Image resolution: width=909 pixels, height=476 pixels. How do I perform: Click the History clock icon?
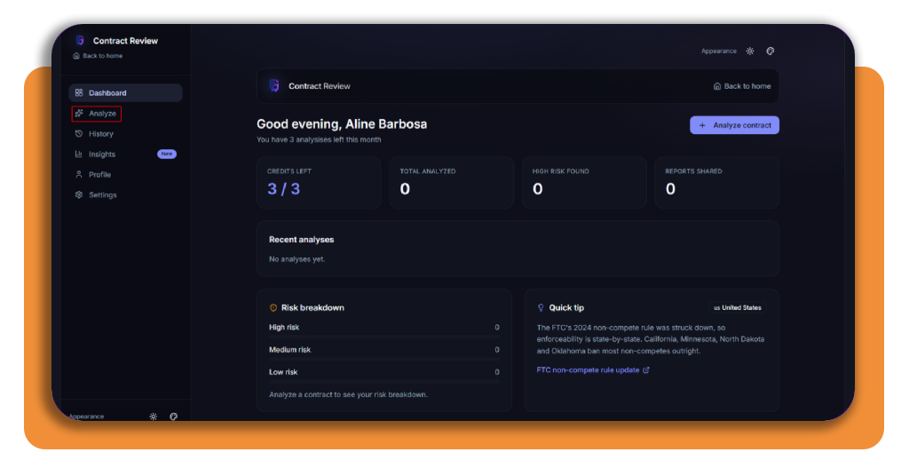[79, 133]
